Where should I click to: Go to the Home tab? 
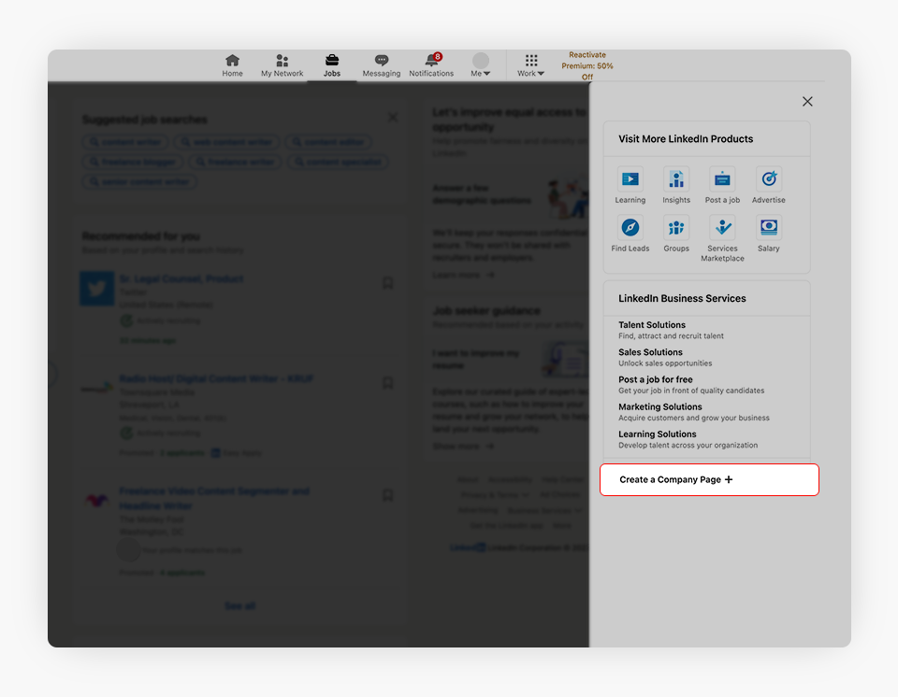(x=232, y=65)
